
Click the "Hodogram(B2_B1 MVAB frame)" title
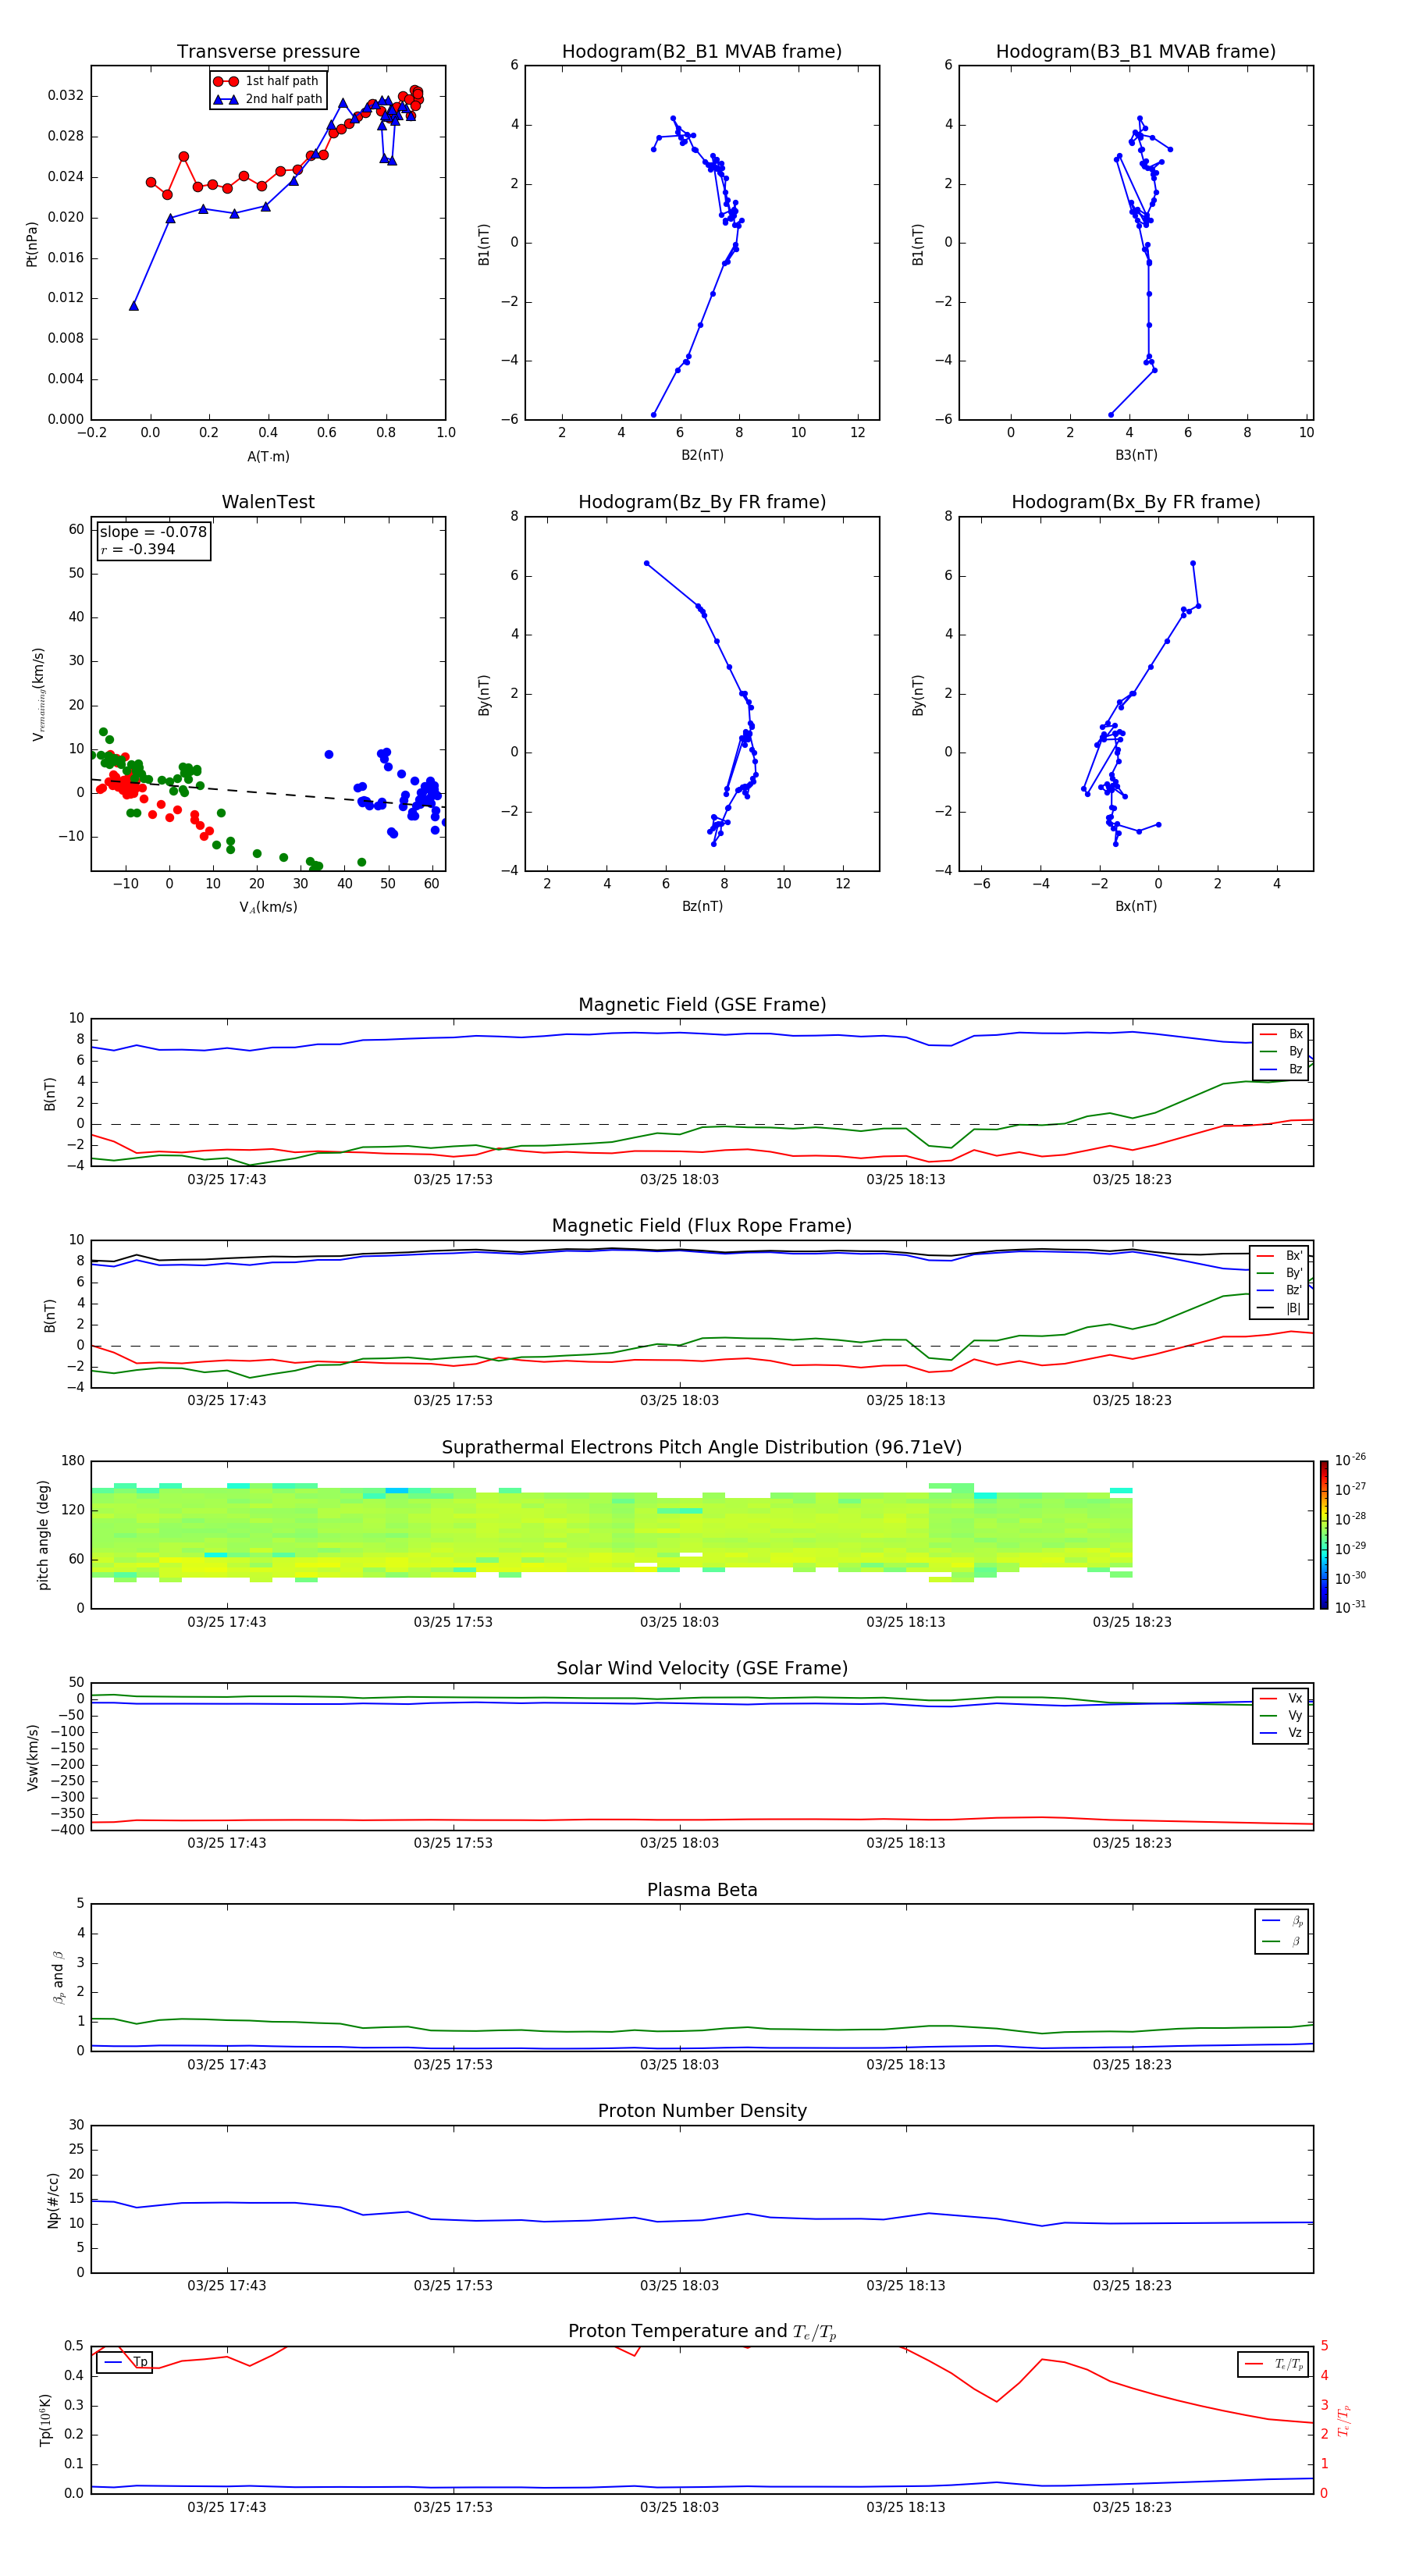pyautogui.click(x=702, y=51)
